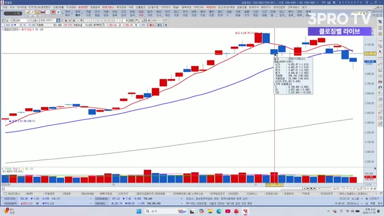Open the Windows Start button
The width and height of the screenshot is (384, 216).
click(139, 211)
